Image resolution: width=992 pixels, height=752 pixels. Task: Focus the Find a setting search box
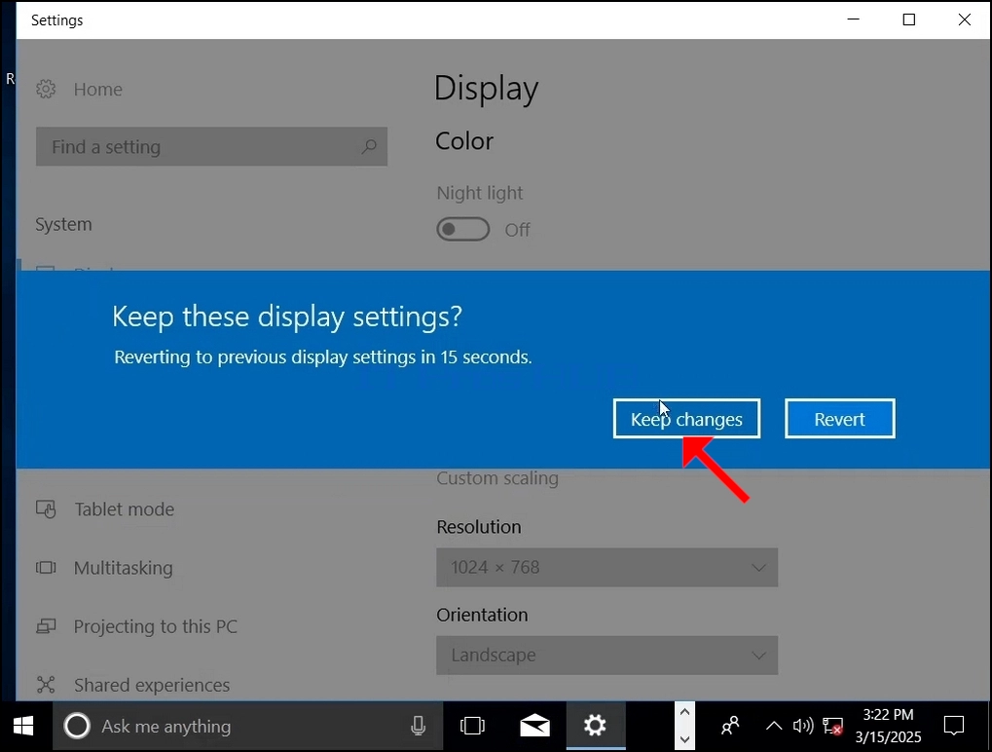point(211,147)
